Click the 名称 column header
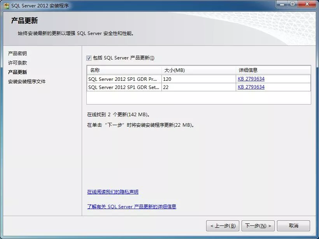 pos(124,70)
